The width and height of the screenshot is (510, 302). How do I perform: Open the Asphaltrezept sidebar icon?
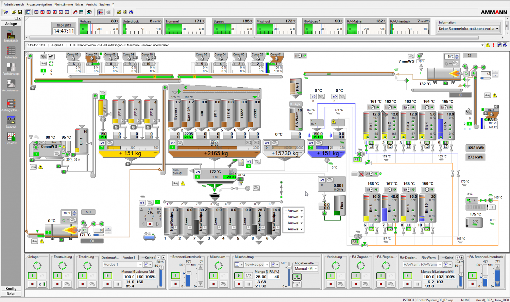pyautogui.click(x=11, y=69)
